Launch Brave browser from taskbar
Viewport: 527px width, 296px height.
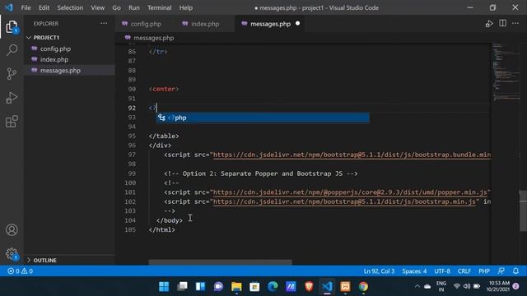click(309, 287)
